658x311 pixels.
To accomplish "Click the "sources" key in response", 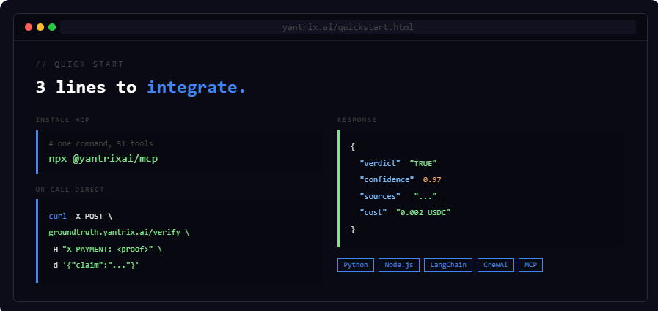I will tap(380, 196).
